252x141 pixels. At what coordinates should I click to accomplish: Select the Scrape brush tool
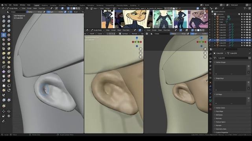click(x=4, y=44)
